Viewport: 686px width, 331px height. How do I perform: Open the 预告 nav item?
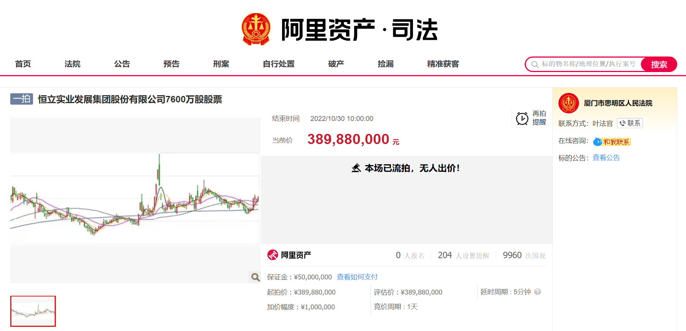(171, 64)
